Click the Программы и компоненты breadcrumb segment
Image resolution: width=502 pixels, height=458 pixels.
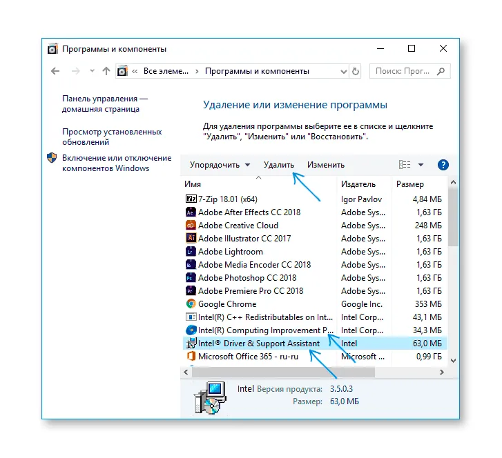pos(257,71)
